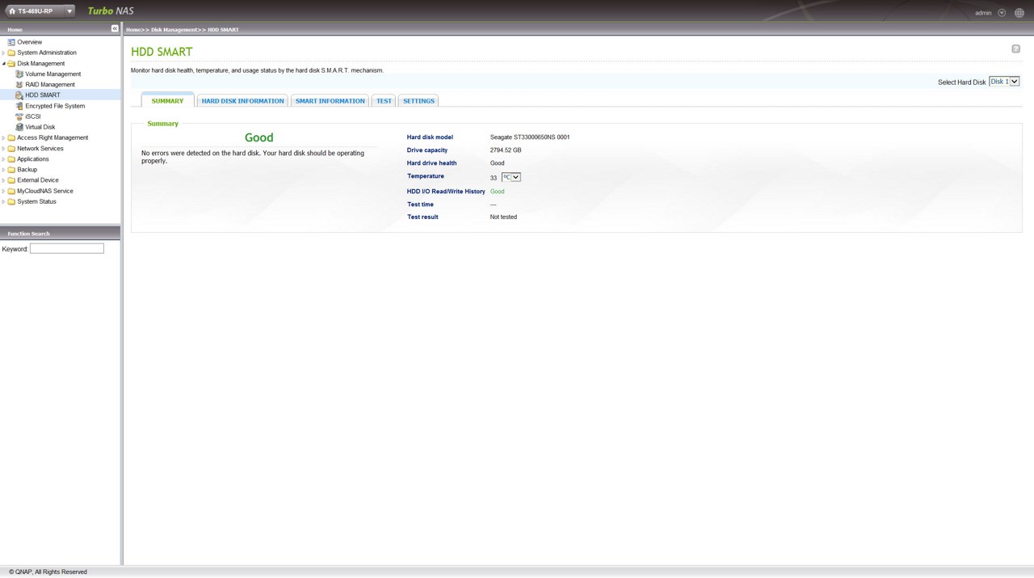Open the temperature unit dropdown
The width and height of the screenshot is (1034, 578).
pos(511,177)
